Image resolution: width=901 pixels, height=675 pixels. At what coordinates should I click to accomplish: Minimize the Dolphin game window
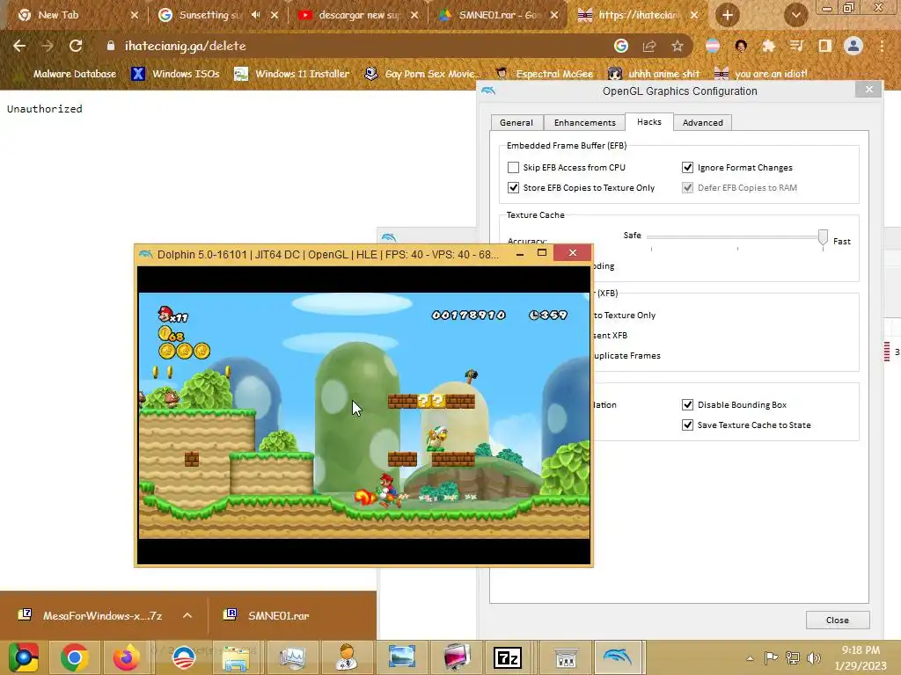tap(520, 253)
